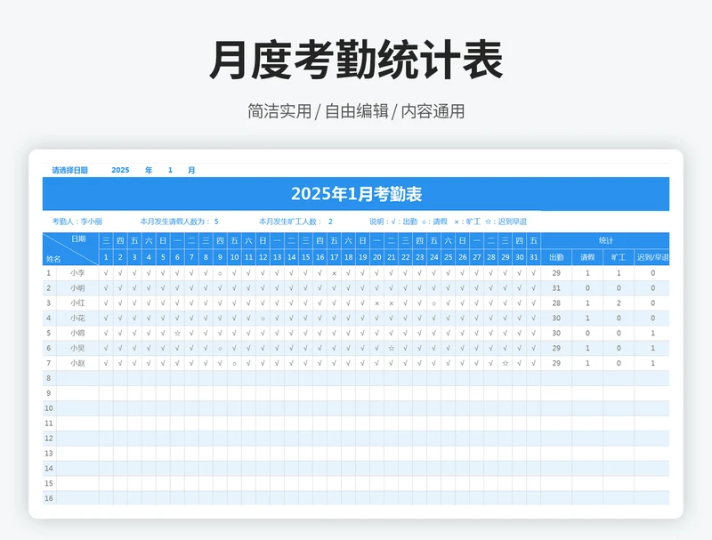Click 小李's absence mark × on day 17
Screen dimensions: 712x540
click(x=335, y=273)
